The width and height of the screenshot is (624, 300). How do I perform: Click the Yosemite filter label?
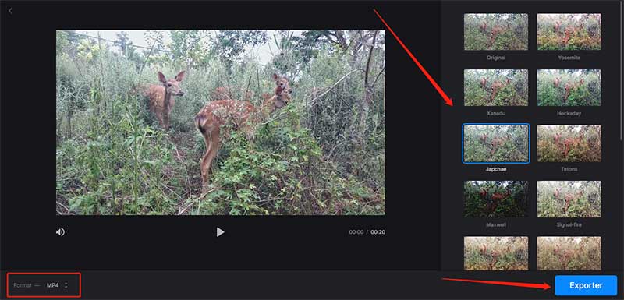[569, 58]
